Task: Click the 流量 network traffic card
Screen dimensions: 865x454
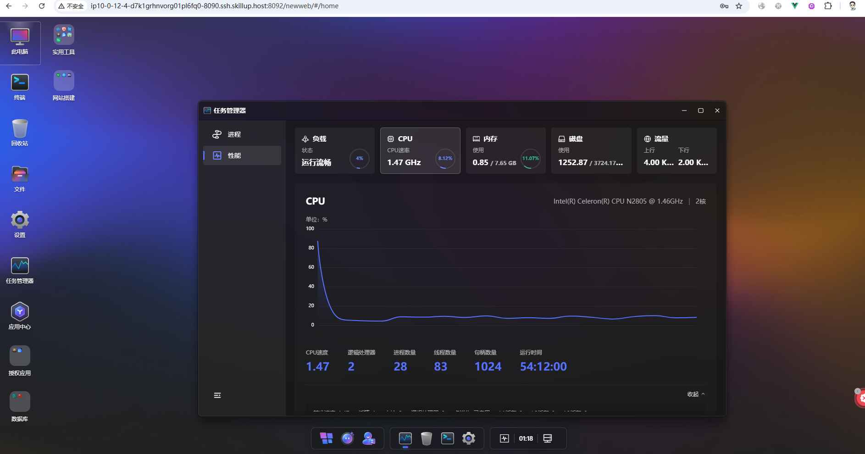Action: 676,151
